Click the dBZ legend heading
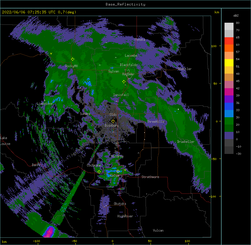 pos(236,16)
